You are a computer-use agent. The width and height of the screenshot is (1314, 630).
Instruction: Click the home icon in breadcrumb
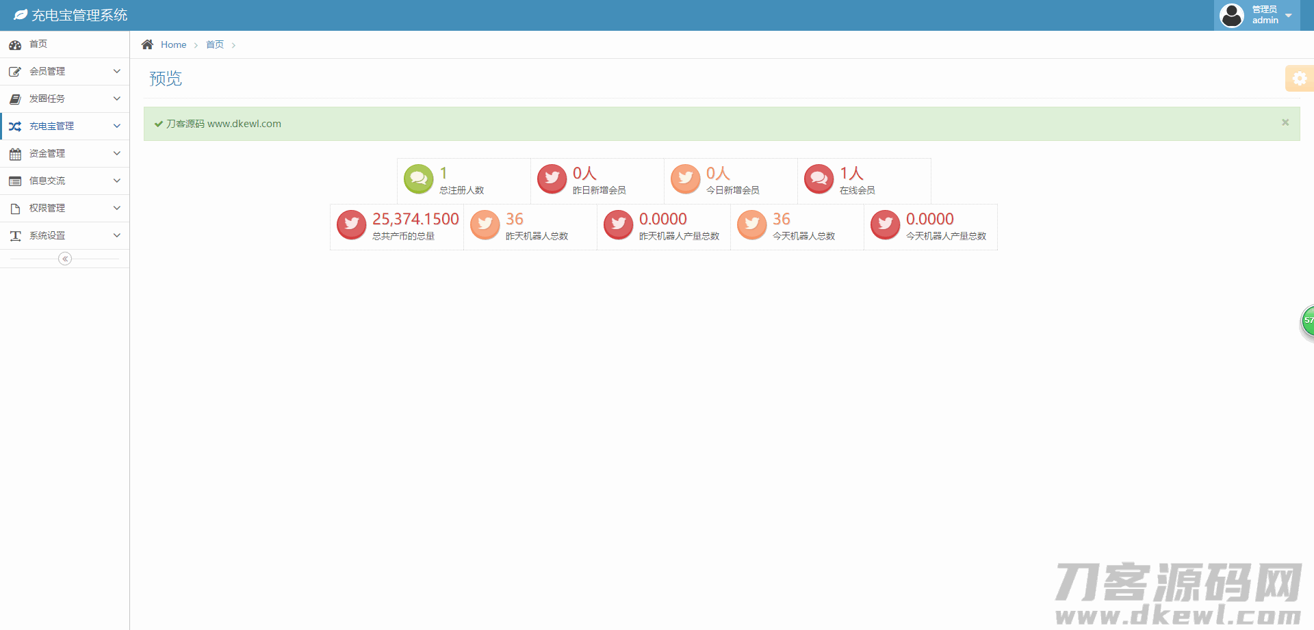(147, 44)
